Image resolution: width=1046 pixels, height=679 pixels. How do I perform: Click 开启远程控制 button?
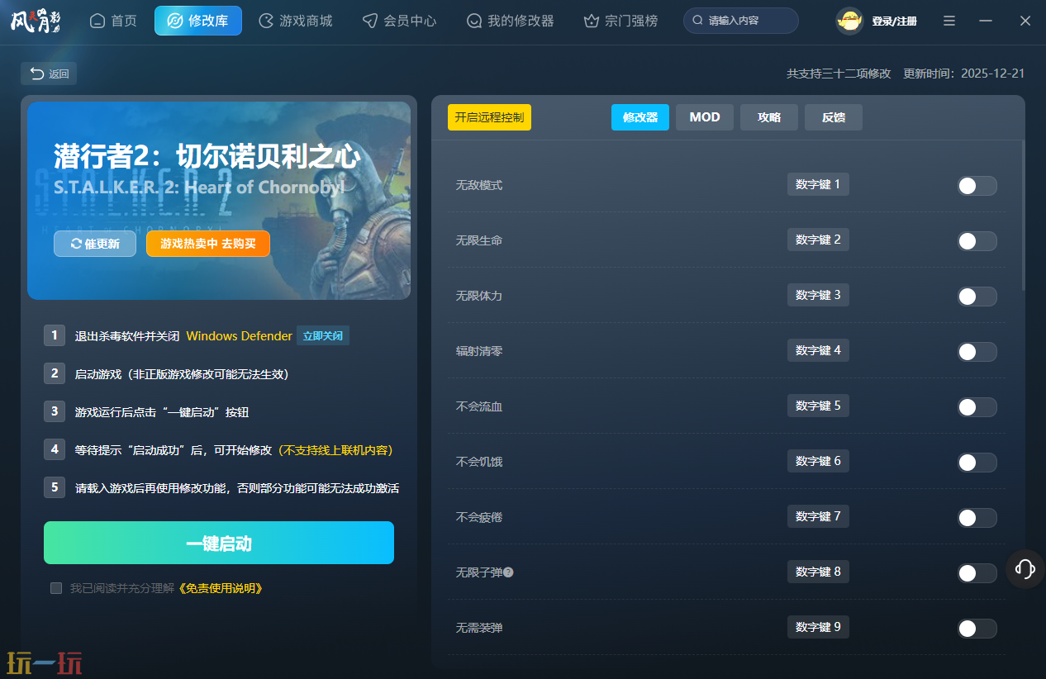click(489, 117)
